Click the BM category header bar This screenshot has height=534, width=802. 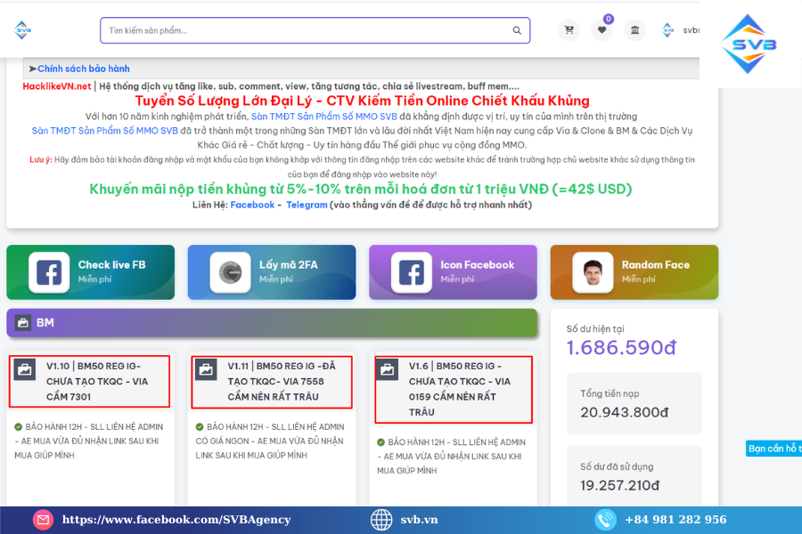(272, 323)
